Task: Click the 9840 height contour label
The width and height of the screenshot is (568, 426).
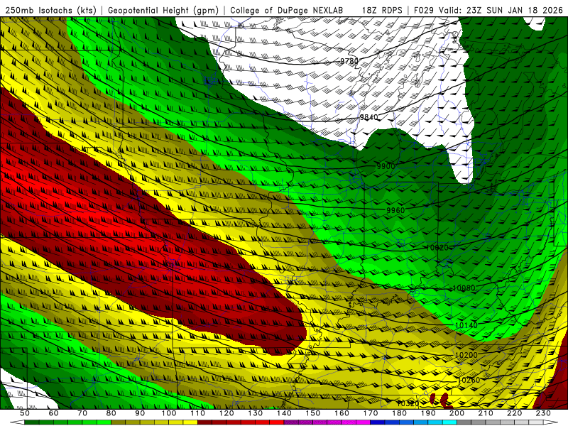Action: pos(368,117)
